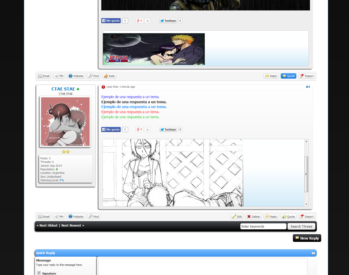Send PM to CTAE STAE
Viewport: 349px width, 275px height.
click(59, 217)
